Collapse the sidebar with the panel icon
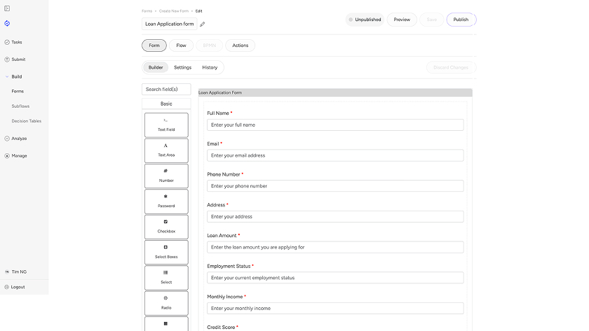The height and width of the screenshot is (331, 589). [7, 8]
